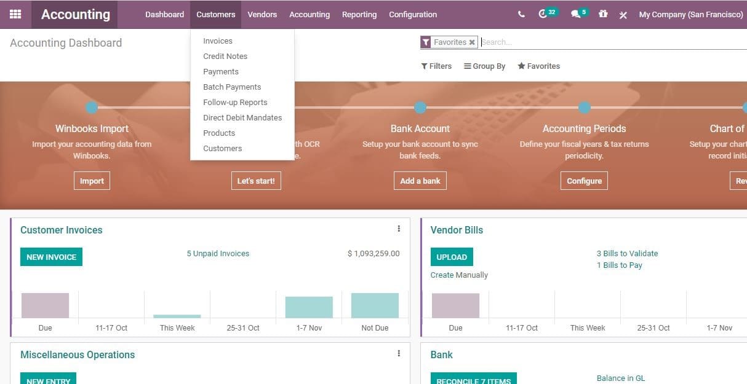
Task: Open the Customer Invoices card options menu
Action: [x=399, y=228]
